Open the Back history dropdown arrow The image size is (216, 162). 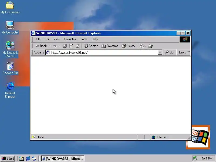50,46
